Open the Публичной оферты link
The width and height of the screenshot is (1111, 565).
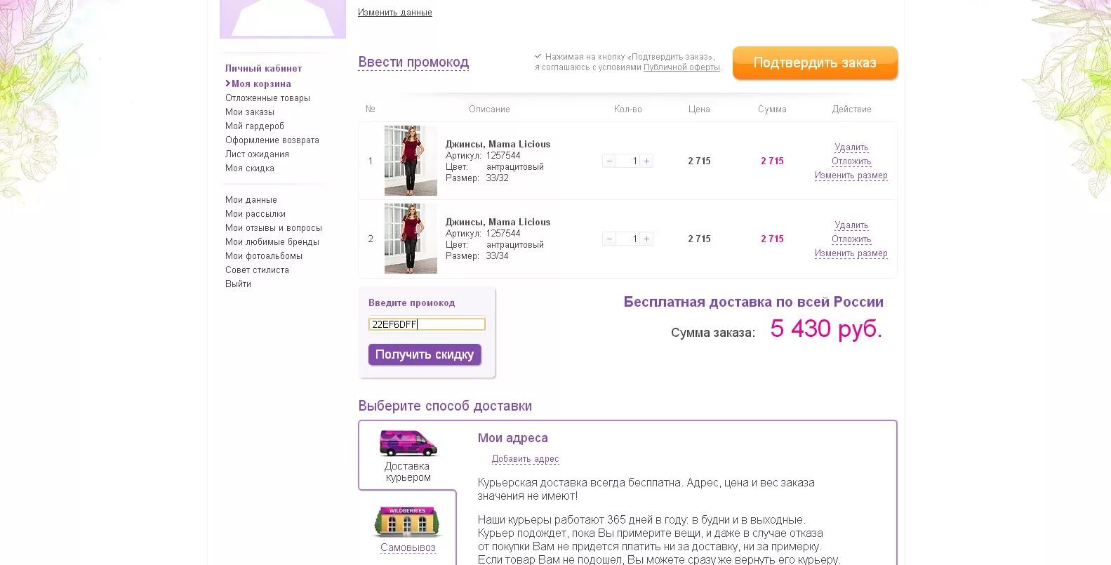click(x=681, y=67)
